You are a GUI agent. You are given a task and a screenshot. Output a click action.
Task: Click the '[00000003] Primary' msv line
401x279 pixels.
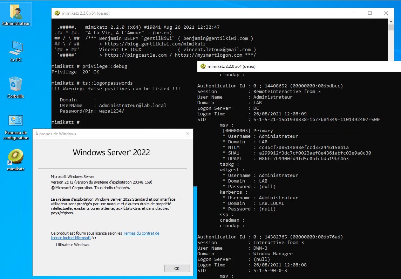[248, 130]
